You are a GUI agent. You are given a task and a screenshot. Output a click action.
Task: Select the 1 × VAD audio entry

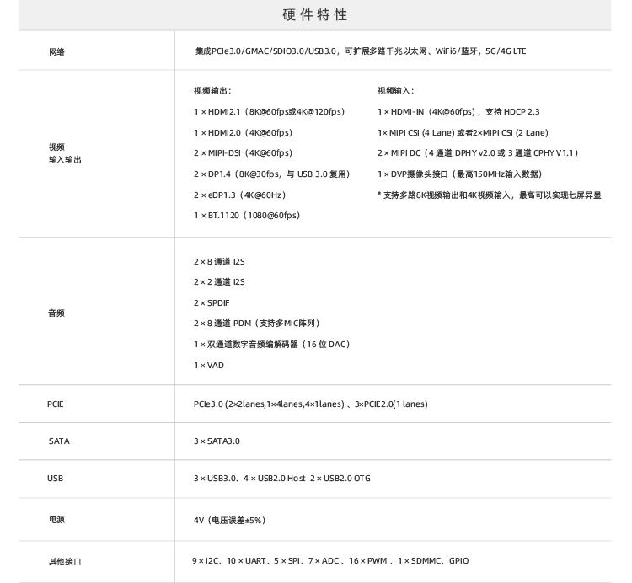(x=209, y=366)
